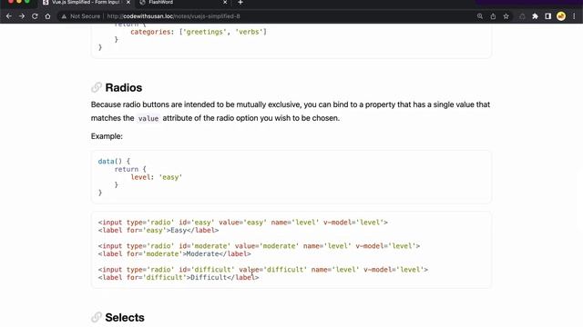Close the Vue.js Simplified tab
Screen dimensions: 583x327
click(128, 3)
